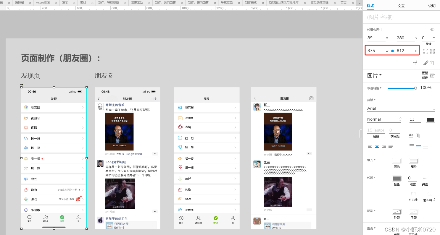Image resolution: width=440 pixels, height=235 pixels.
Task: Click the widget name field
Action: point(401,17)
